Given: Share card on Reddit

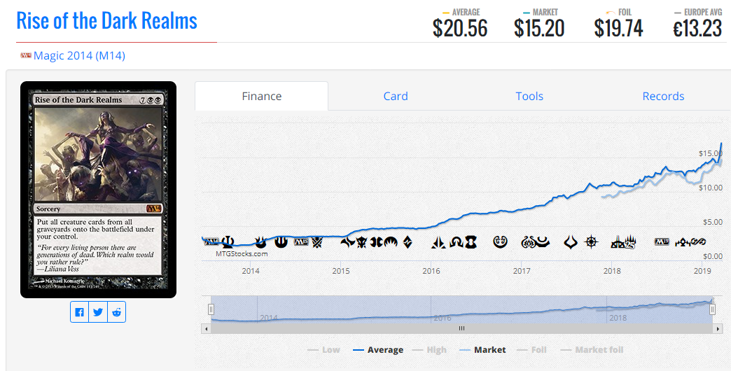Looking at the screenshot, I should pos(116,311).
